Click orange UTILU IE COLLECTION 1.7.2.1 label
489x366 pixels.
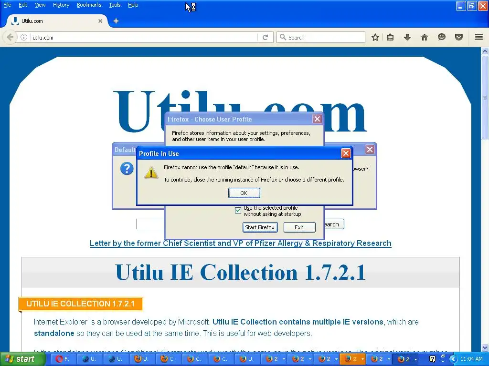[x=80, y=304]
